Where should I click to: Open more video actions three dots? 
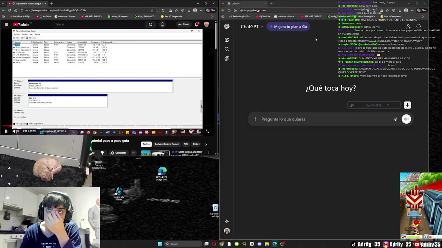pyautogui.click(x=133, y=153)
